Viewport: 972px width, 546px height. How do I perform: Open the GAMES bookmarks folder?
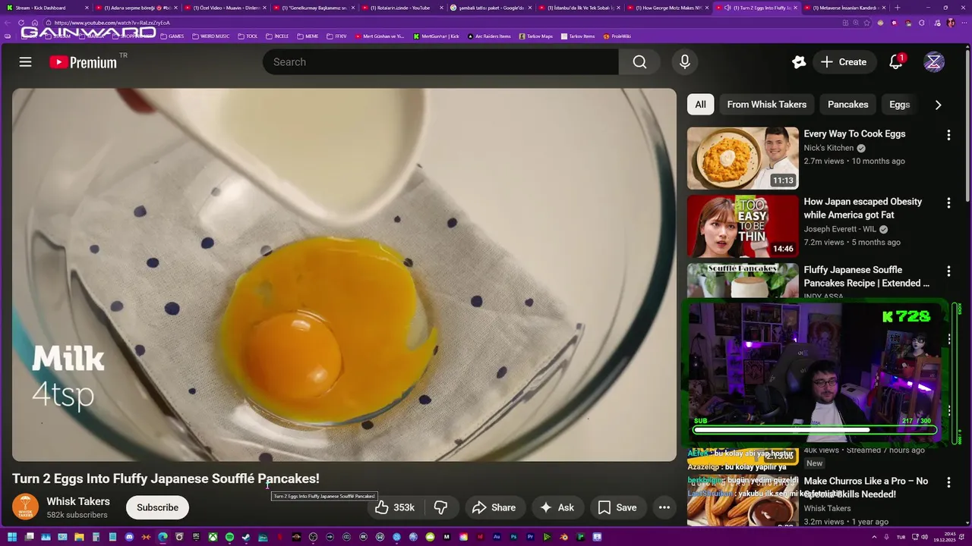(172, 36)
